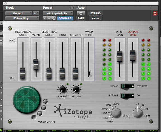
Task: Click the STEREO label
Action: pyautogui.click(x=142, y=86)
